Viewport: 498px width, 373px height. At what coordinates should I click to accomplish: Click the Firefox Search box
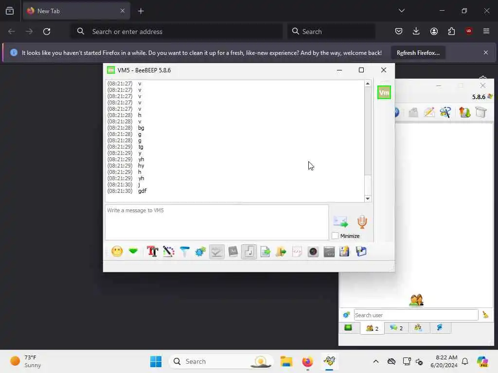pos(331,32)
